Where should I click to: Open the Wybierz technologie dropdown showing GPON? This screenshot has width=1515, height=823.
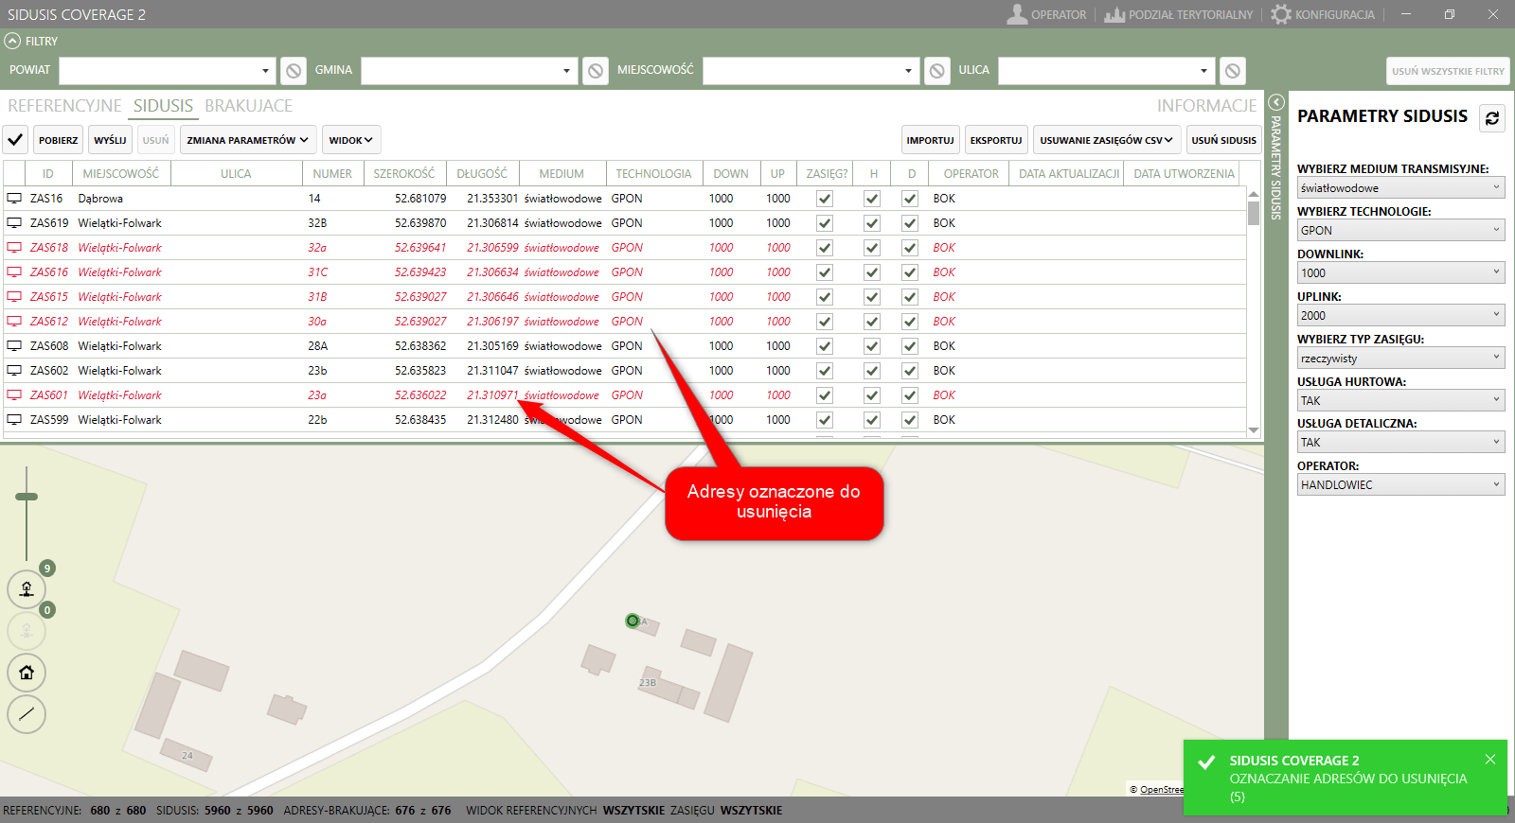pyautogui.click(x=1400, y=230)
